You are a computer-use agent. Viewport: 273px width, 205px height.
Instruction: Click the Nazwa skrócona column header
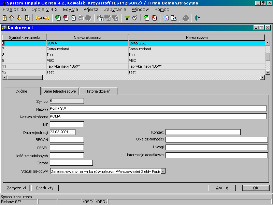pos(87,38)
